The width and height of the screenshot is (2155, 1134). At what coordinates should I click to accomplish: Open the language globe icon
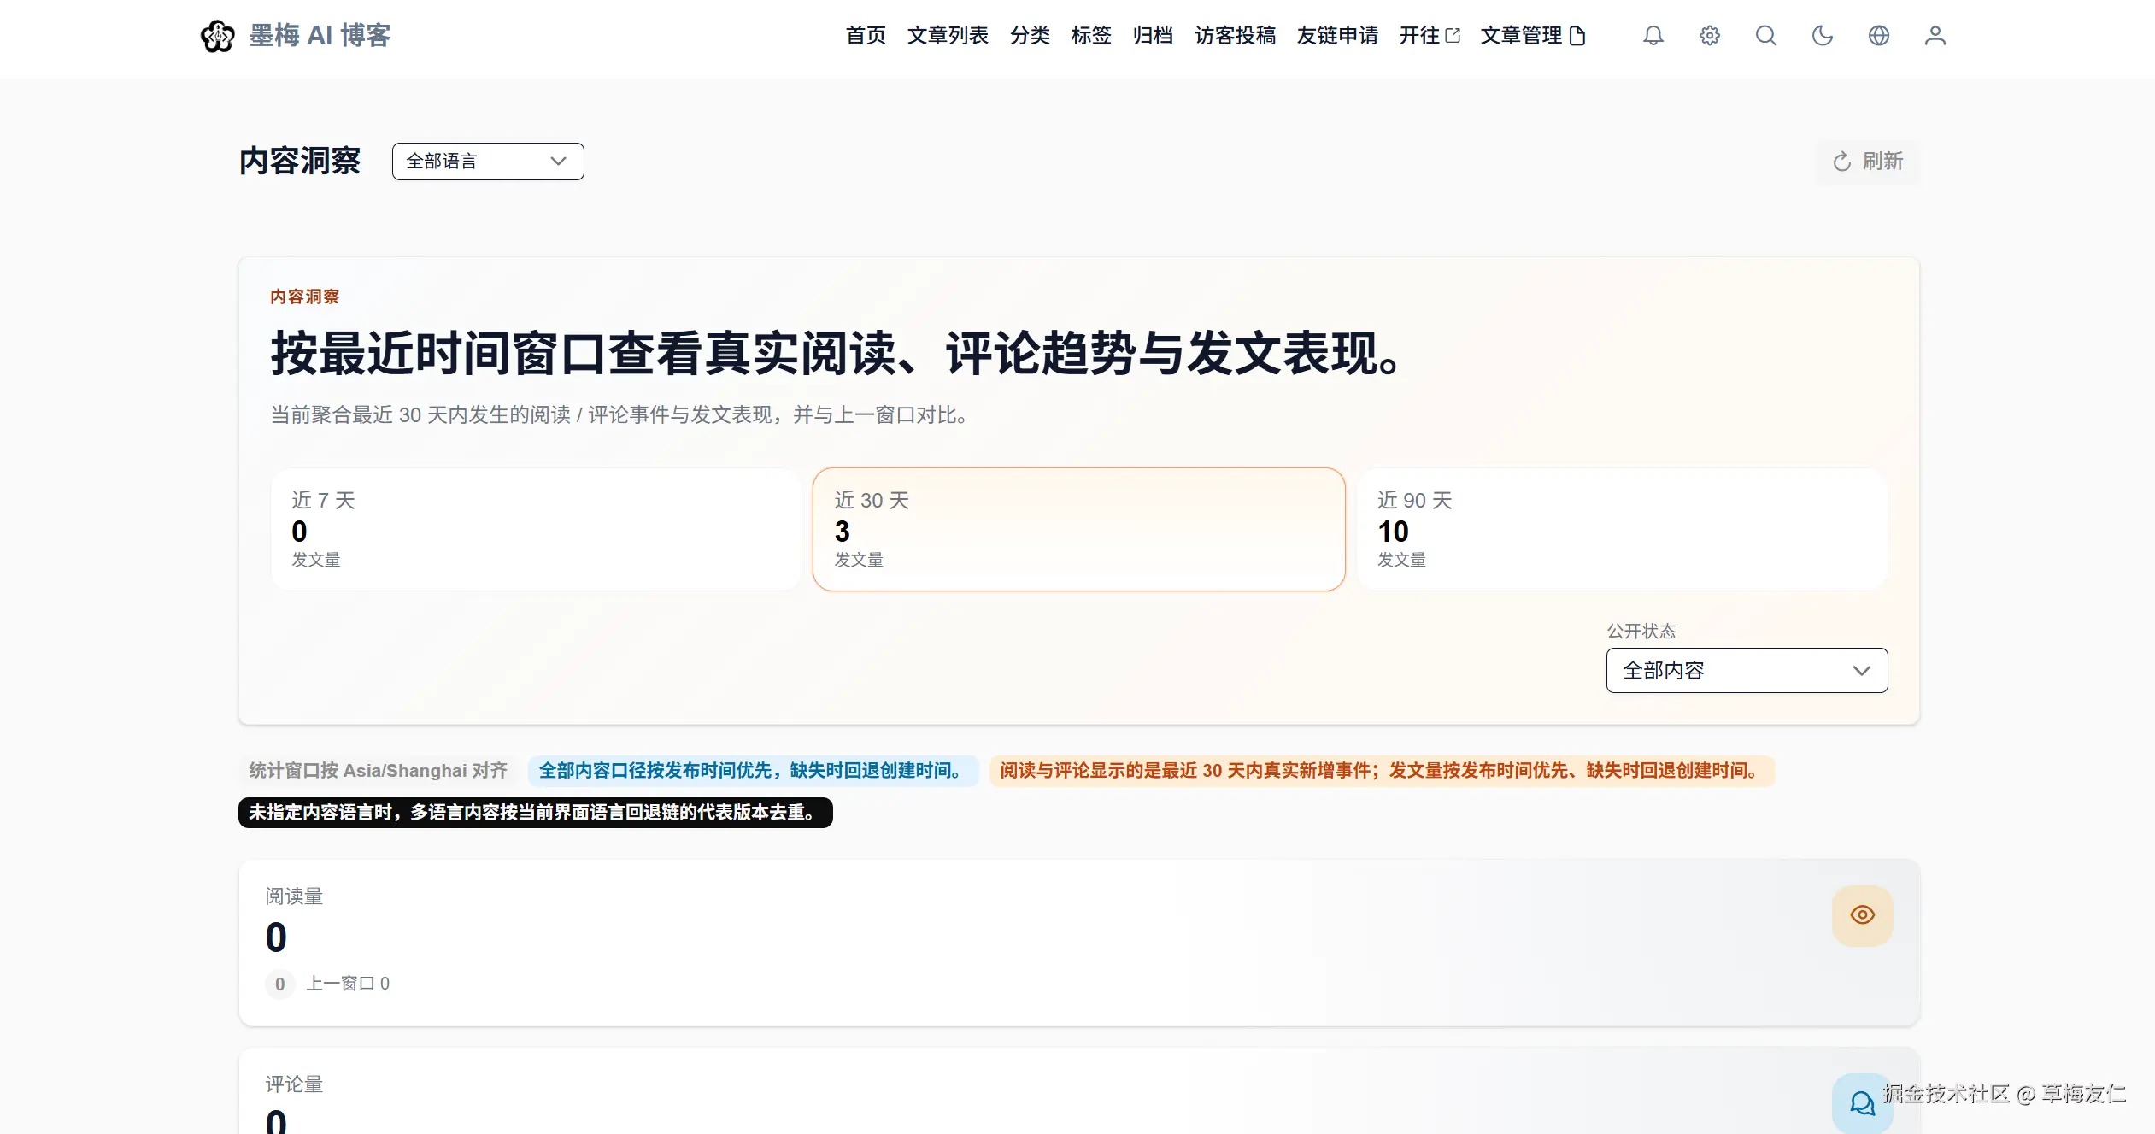(x=1879, y=36)
